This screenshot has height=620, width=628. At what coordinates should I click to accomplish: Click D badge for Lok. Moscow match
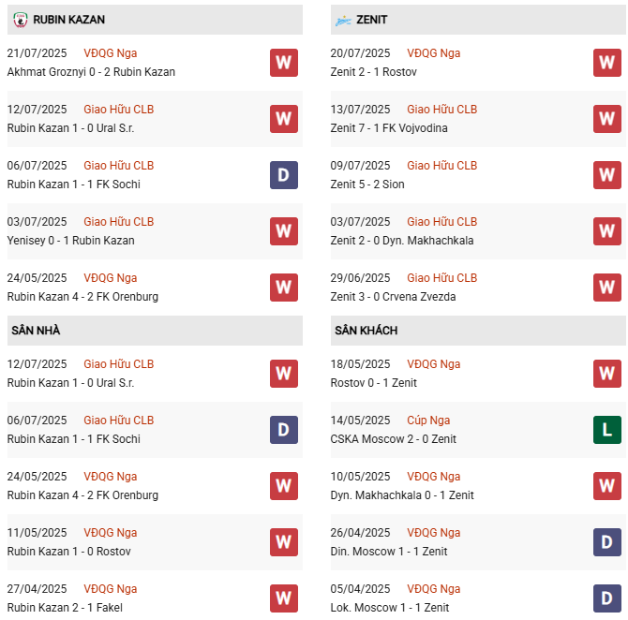pos(607,598)
